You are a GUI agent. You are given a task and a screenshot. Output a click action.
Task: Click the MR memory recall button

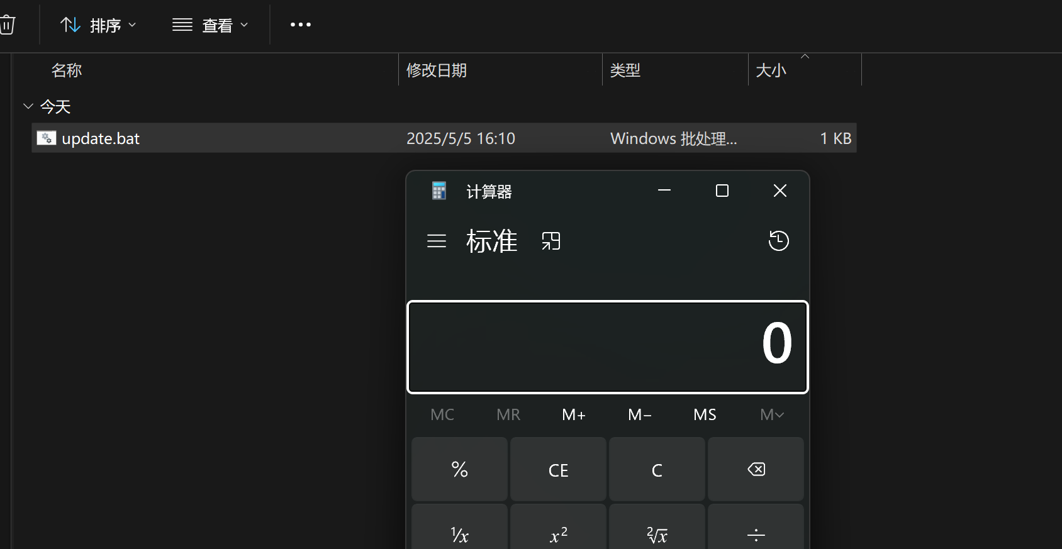[508, 414]
